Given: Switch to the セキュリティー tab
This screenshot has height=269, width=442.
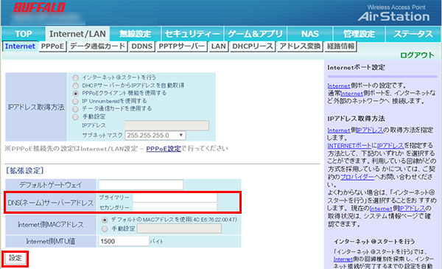Looking at the screenshot, I should 192,34.
